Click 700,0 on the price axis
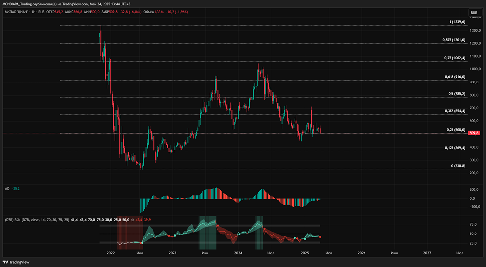 (x=475, y=108)
